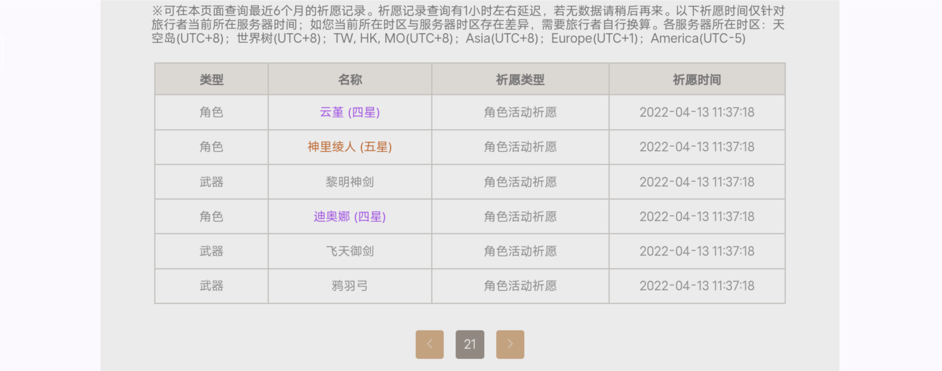Image resolution: width=942 pixels, height=371 pixels.
Task: Go to next page arrow
Action: (510, 344)
